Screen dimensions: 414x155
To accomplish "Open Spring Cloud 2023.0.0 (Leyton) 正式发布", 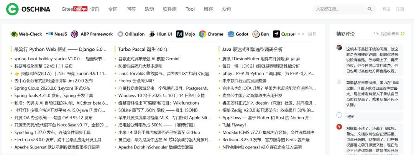I will (x=52, y=88).
